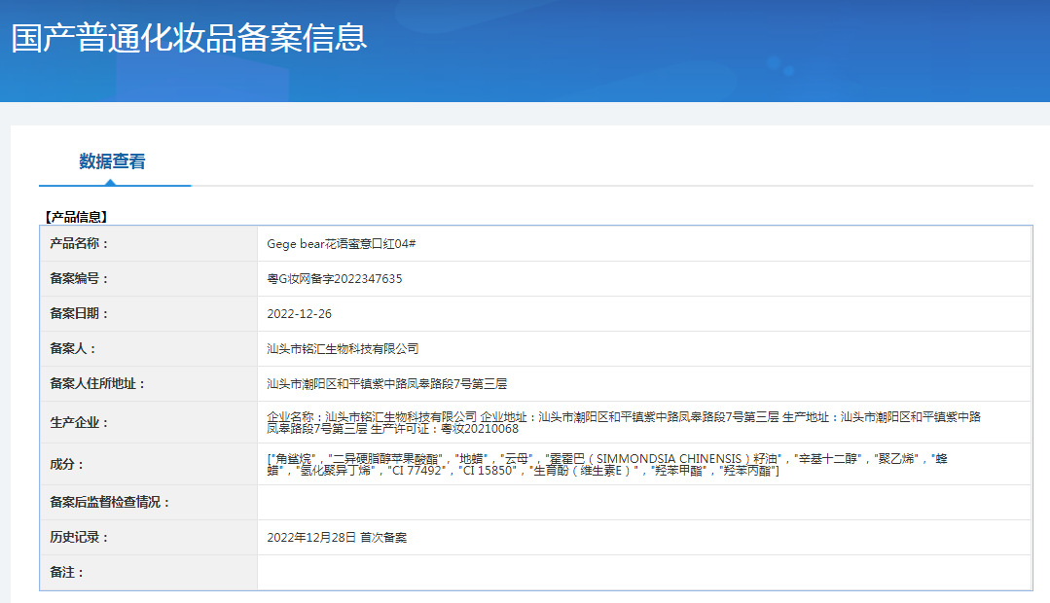
Task: Click the 备案日期 label
Action: 79,313
